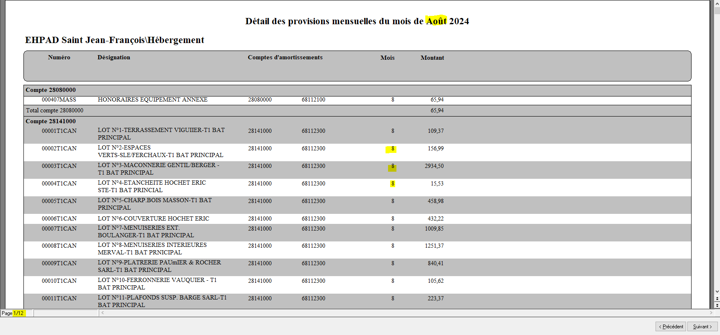Click the Désignation column header

pos(114,58)
